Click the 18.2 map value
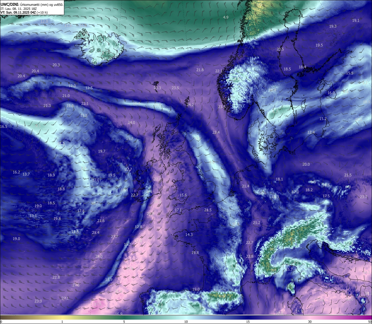The width and height of the screenshot is (372, 324). 309,190
